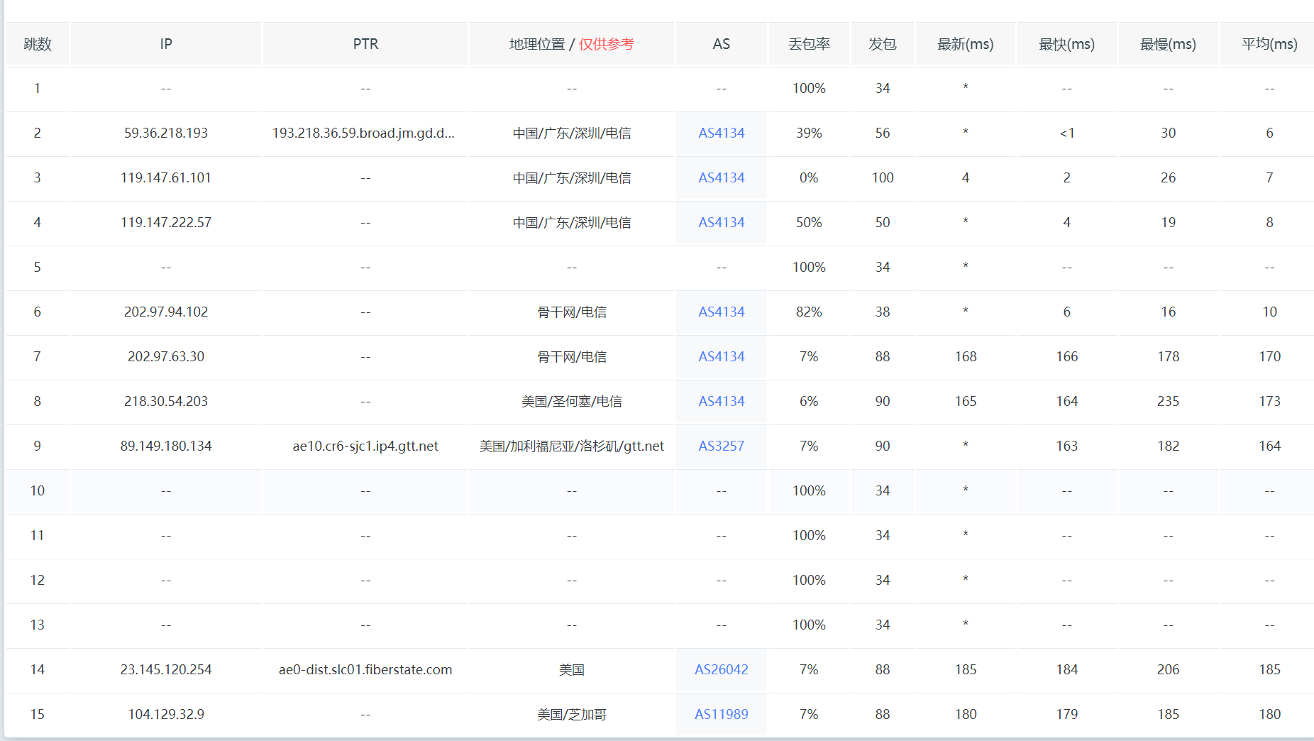Click the 最新(ms) column header
Image resolution: width=1314 pixels, height=741 pixels.
click(x=966, y=44)
